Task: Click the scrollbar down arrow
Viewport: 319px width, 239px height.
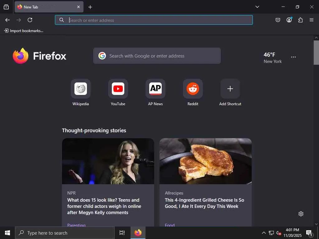Action: 316,224
